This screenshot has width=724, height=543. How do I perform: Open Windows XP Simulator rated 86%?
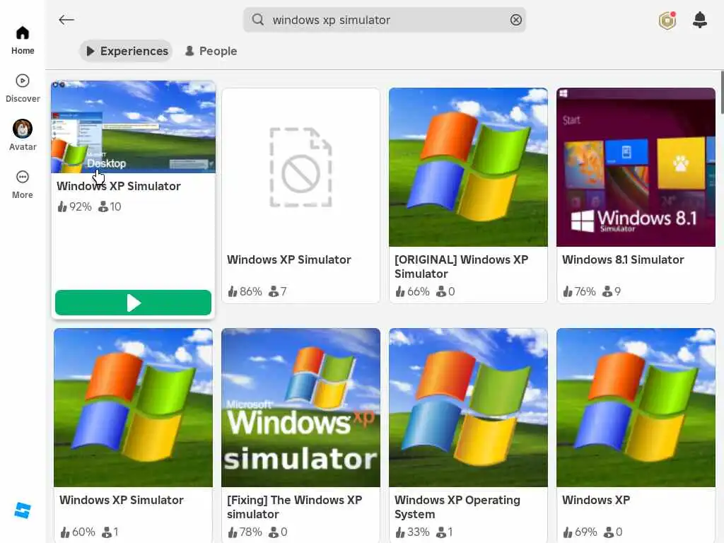[x=289, y=259]
